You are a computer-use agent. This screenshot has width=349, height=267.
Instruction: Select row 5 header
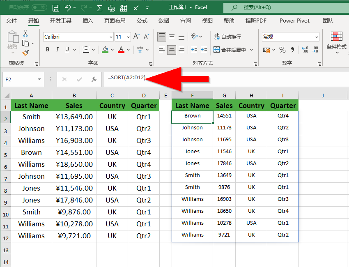pos(6,153)
